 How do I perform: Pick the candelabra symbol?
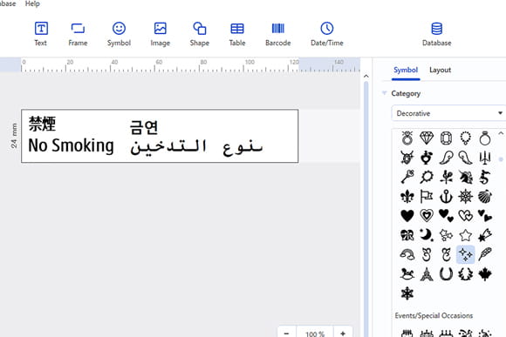485,158
